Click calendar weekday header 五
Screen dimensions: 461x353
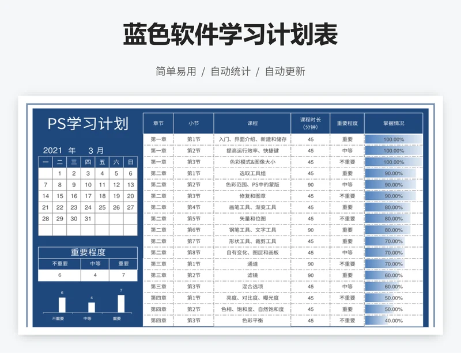[x=102, y=162]
